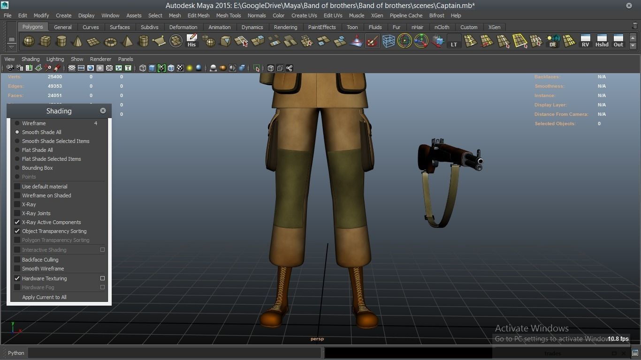Disable the Hardware Texturing checkbox
Screen dimensions: 641x360
17,278
